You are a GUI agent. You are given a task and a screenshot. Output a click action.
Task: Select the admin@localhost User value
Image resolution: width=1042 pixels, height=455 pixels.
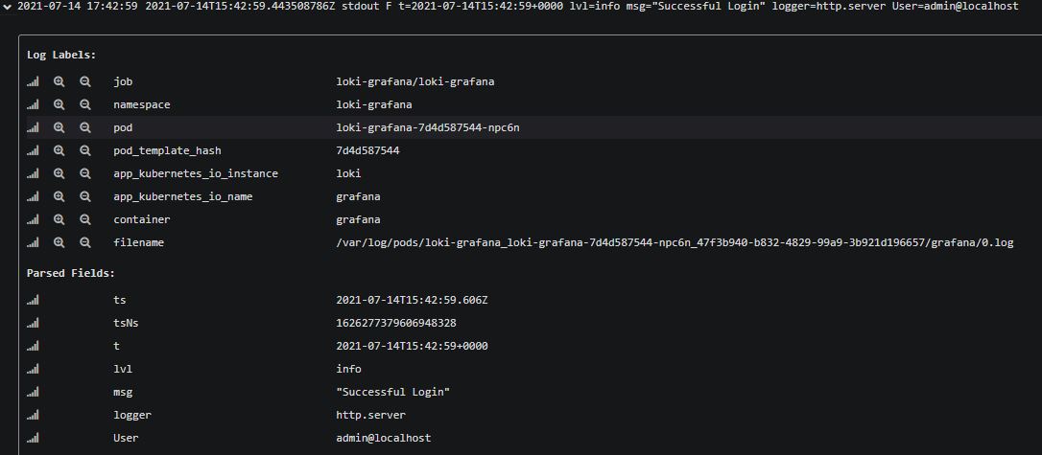coord(383,439)
